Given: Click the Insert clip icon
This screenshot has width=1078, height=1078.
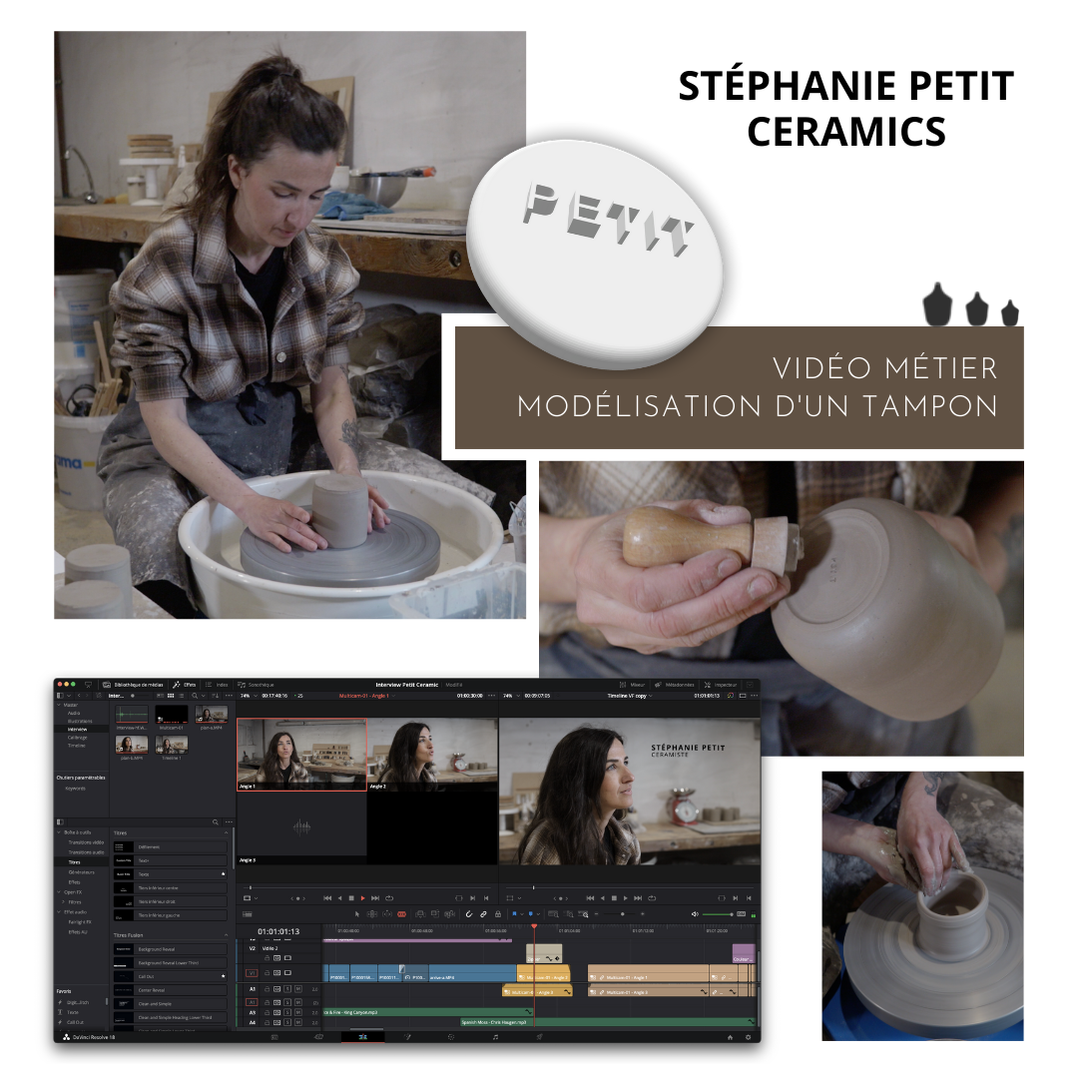Looking at the screenshot, I should click(x=420, y=914).
